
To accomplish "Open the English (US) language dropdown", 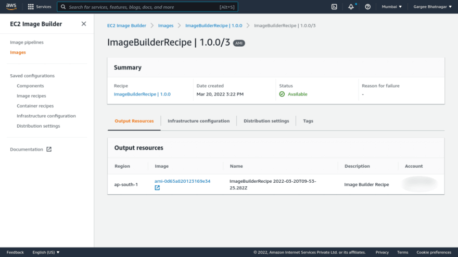I will pyautogui.click(x=46, y=252).
